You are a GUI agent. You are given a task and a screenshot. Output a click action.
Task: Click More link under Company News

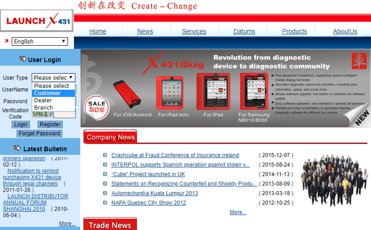point(238,212)
